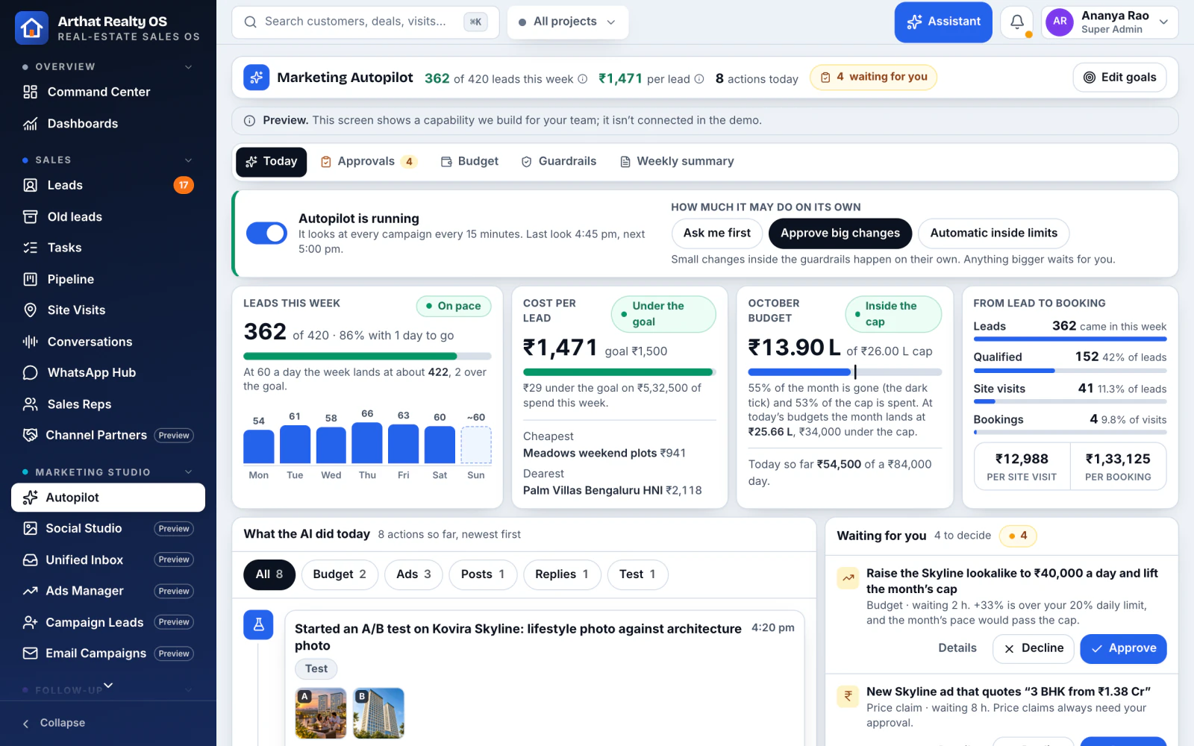This screenshot has height=746, width=1194.
Task: Open the Unified Inbox tray icon
Action: pyautogui.click(x=30, y=559)
